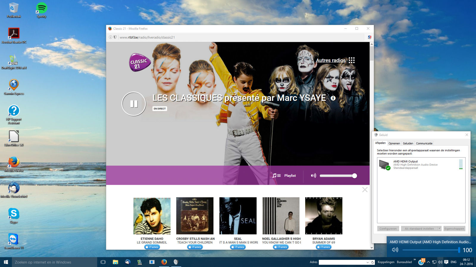Show hidden system tray icons
The image size is (476, 267).
tap(428, 262)
